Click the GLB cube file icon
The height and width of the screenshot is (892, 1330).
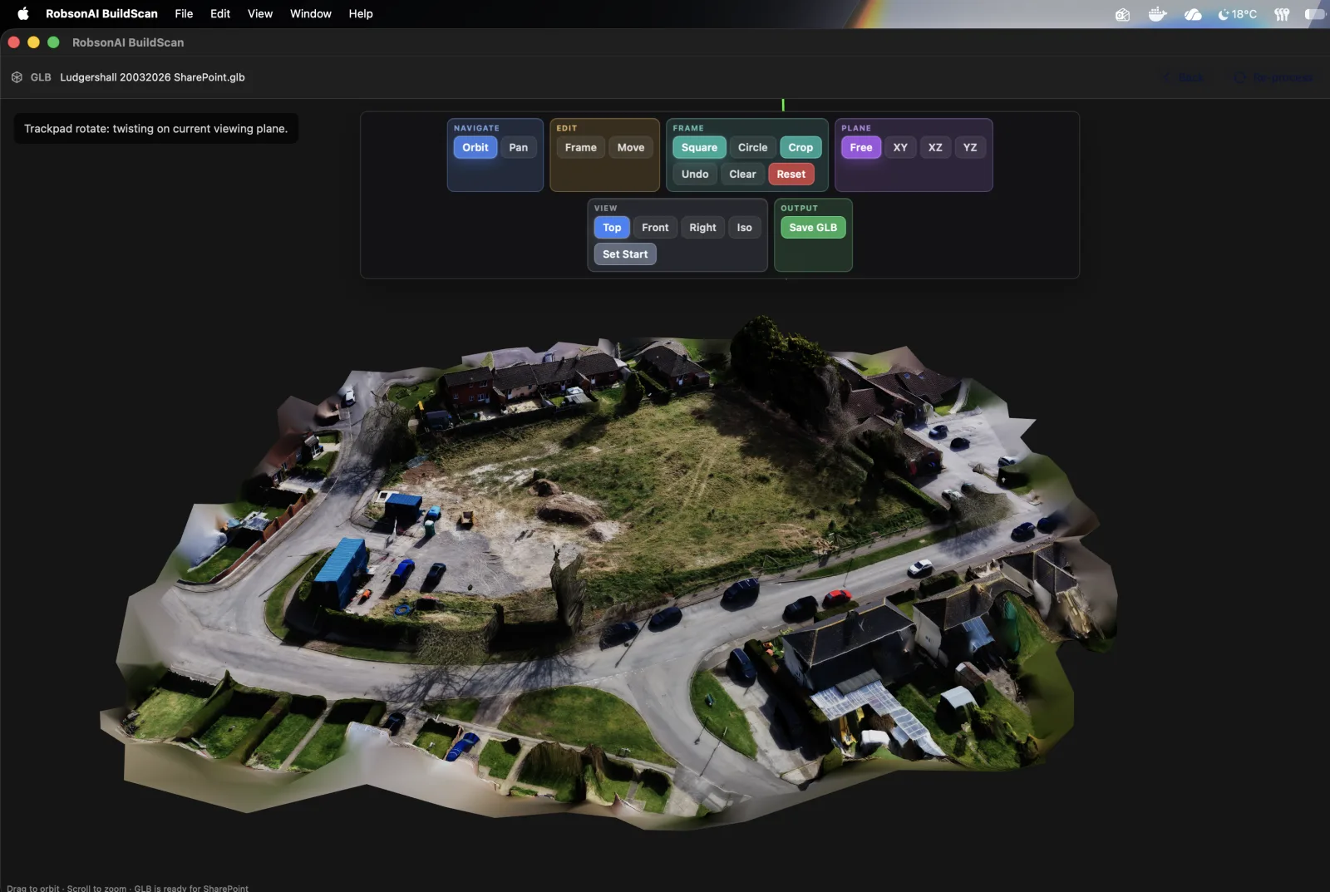[x=17, y=77]
